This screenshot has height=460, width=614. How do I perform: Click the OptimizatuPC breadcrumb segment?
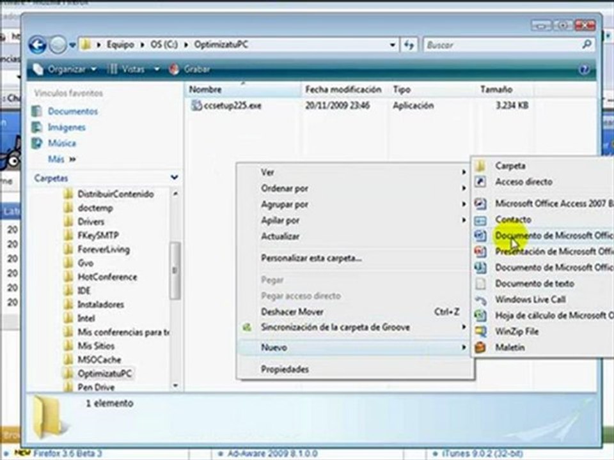pyautogui.click(x=221, y=45)
